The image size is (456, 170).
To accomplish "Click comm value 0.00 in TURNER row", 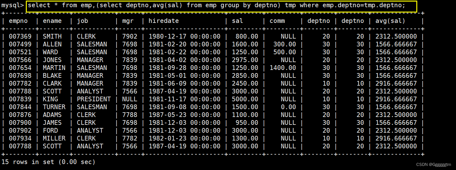I will (288, 107).
